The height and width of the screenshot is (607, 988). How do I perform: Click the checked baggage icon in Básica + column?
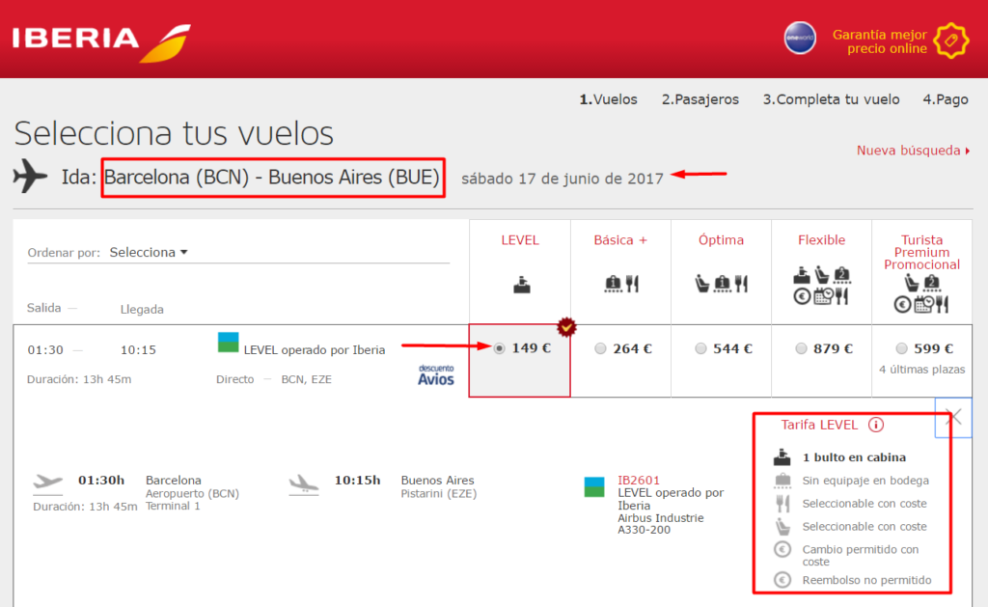[613, 282]
